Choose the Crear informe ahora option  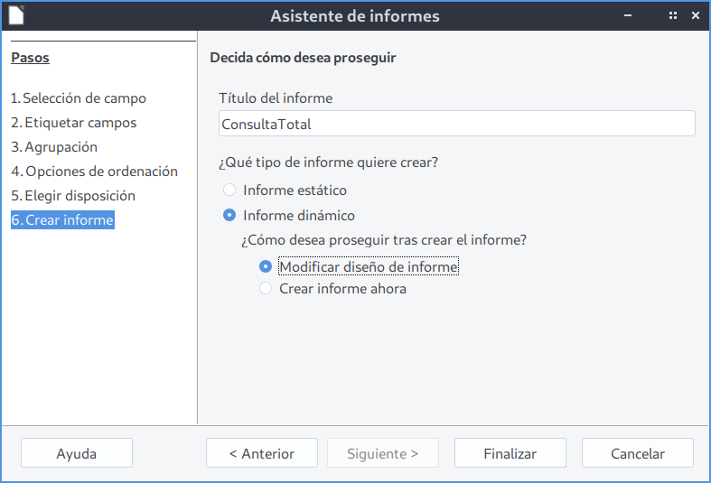pos(266,289)
